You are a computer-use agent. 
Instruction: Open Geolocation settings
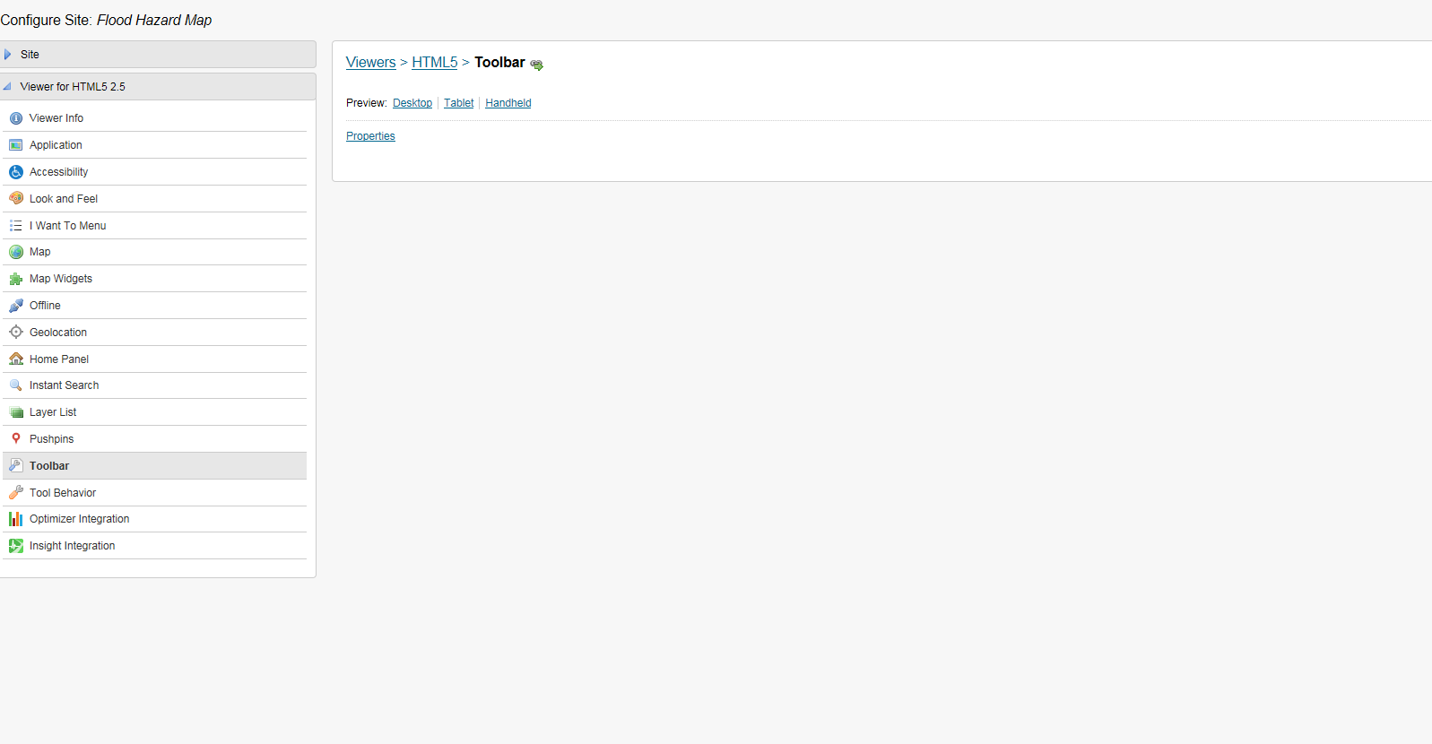155,332
